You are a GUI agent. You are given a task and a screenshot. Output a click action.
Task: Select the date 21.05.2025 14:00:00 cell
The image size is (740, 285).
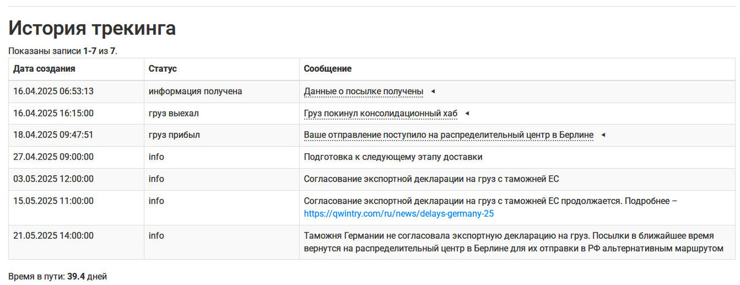click(53, 236)
